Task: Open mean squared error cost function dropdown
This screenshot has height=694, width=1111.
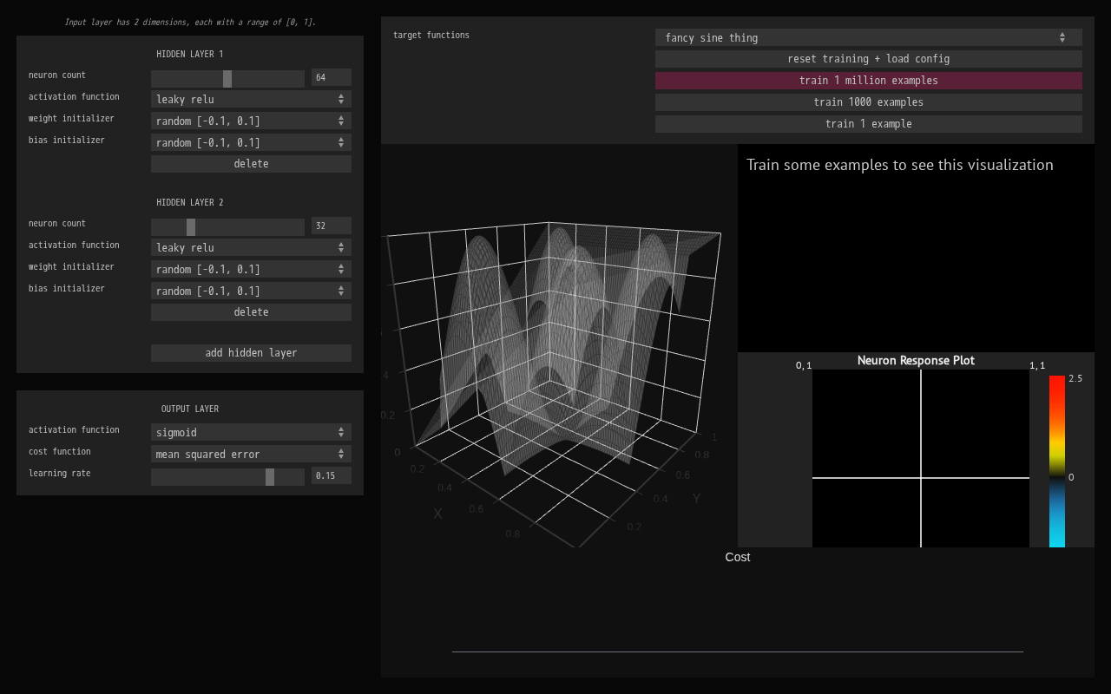Action: (x=251, y=454)
